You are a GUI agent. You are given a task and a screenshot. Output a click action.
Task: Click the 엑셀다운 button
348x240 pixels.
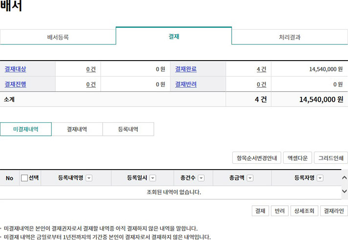tap(297, 158)
